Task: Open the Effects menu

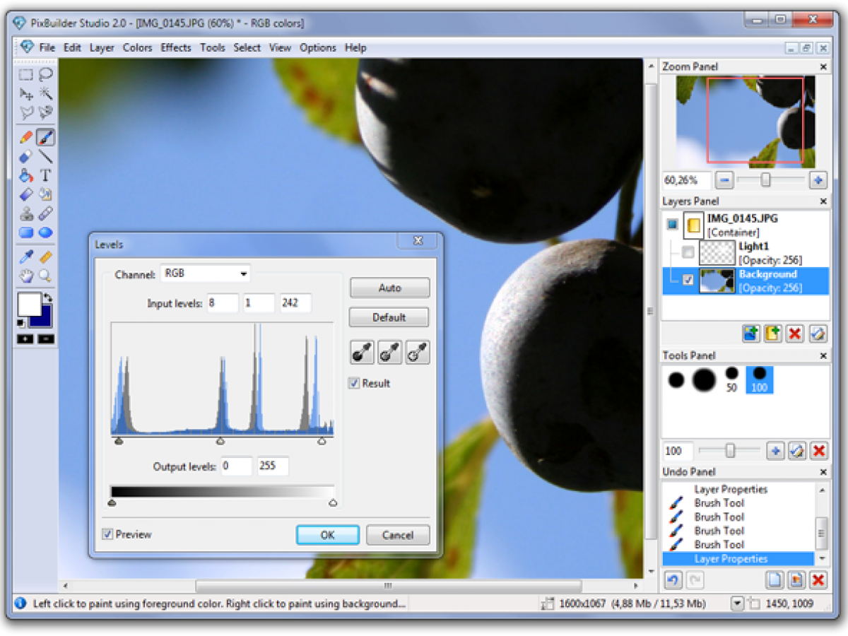Action: coord(175,47)
